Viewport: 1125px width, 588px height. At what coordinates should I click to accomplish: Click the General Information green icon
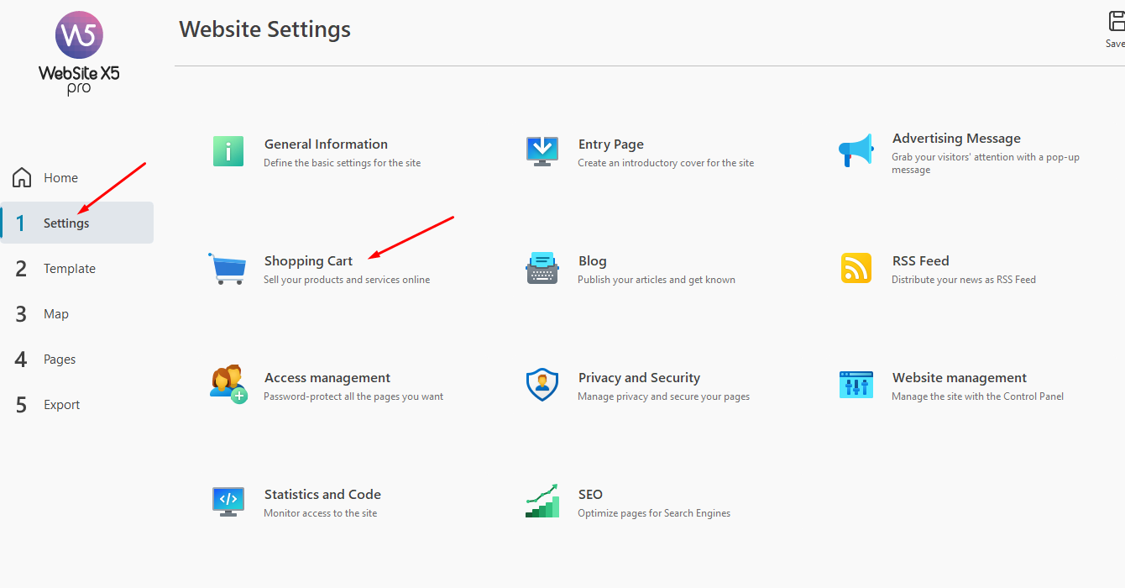tap(228, 152)
